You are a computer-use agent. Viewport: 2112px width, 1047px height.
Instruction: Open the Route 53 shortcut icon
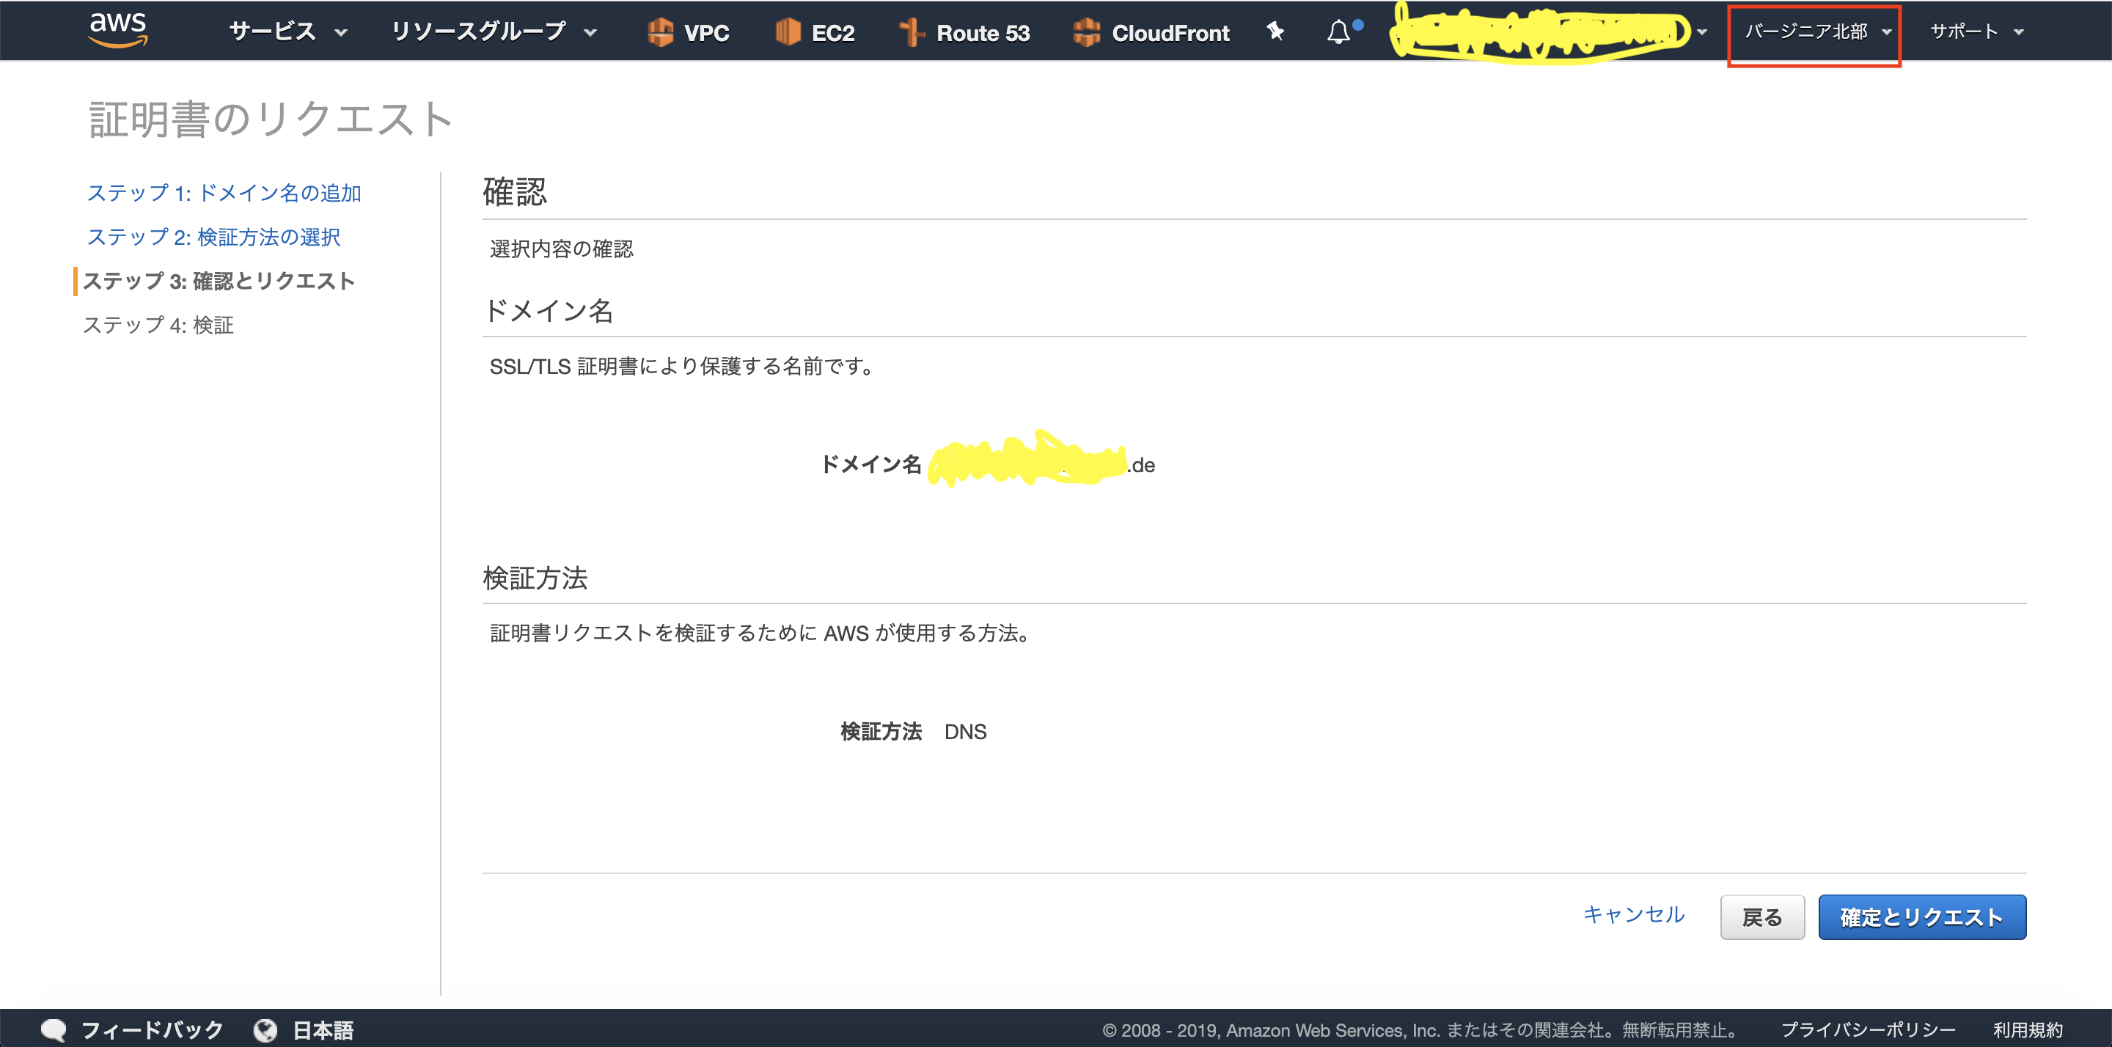911,33
